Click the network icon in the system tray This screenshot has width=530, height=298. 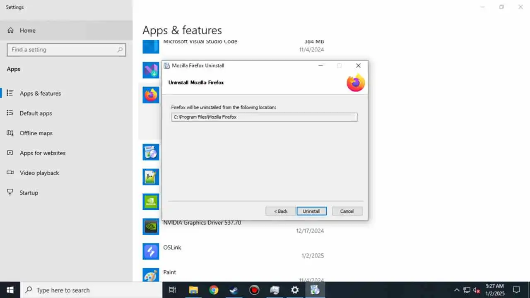[x=467, y=290]
